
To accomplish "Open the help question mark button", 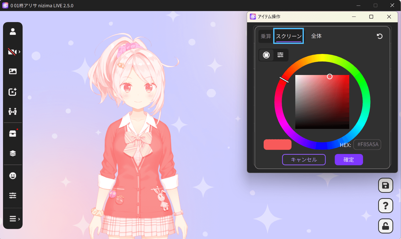I will (385, 206).
